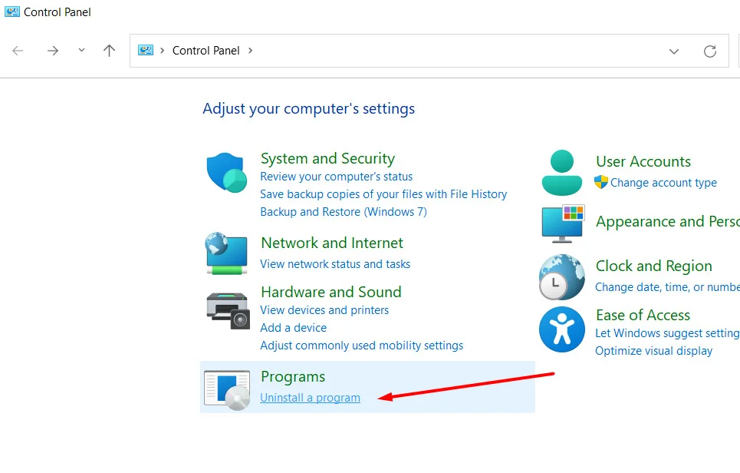Viewport: 740px width, 473px height.
Task: Click Review your computer's status
Action: [x=336, y=177]
